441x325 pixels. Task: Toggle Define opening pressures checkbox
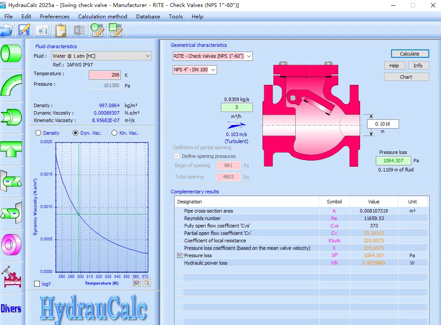(x=177, y=156)
